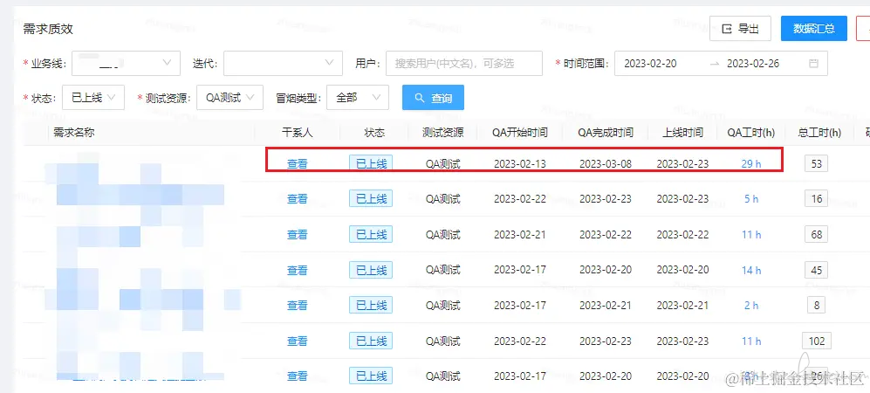
Task: Click the QA completion date 2023-03-08 cell
Action: 606,164
